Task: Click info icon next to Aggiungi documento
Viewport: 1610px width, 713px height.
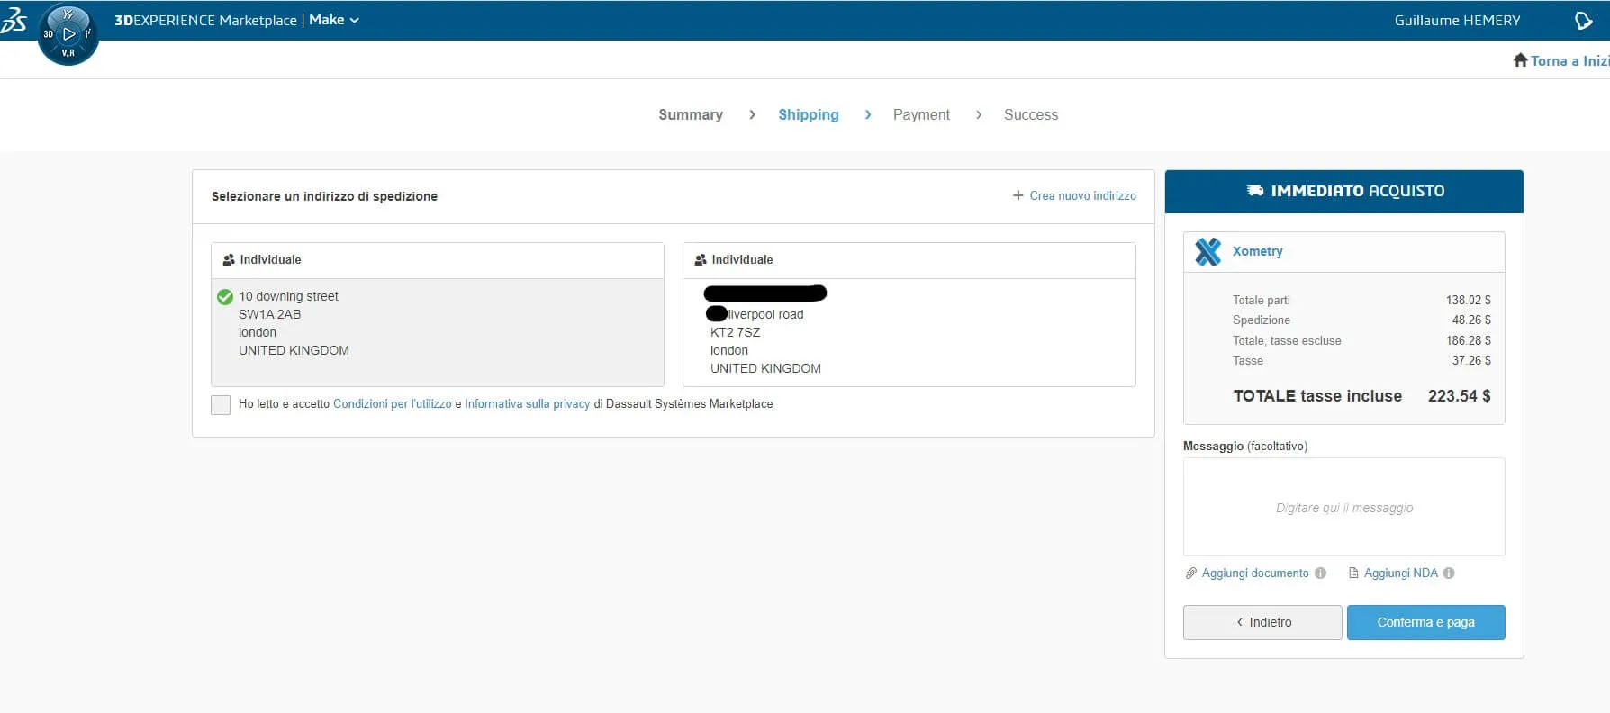Action: point(1320,573)
